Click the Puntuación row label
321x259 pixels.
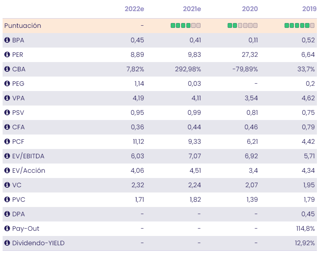pos(23,26)
